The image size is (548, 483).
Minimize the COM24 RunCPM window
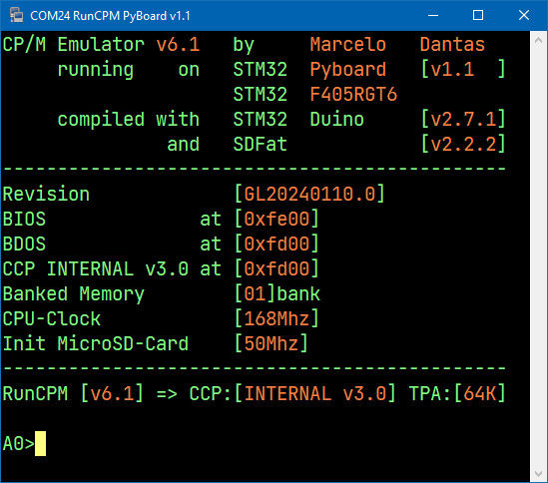pyautogui.click(x=433, y=15)
